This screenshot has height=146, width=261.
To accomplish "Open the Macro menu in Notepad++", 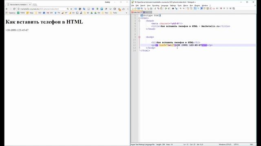I will [x=186, y=6].
